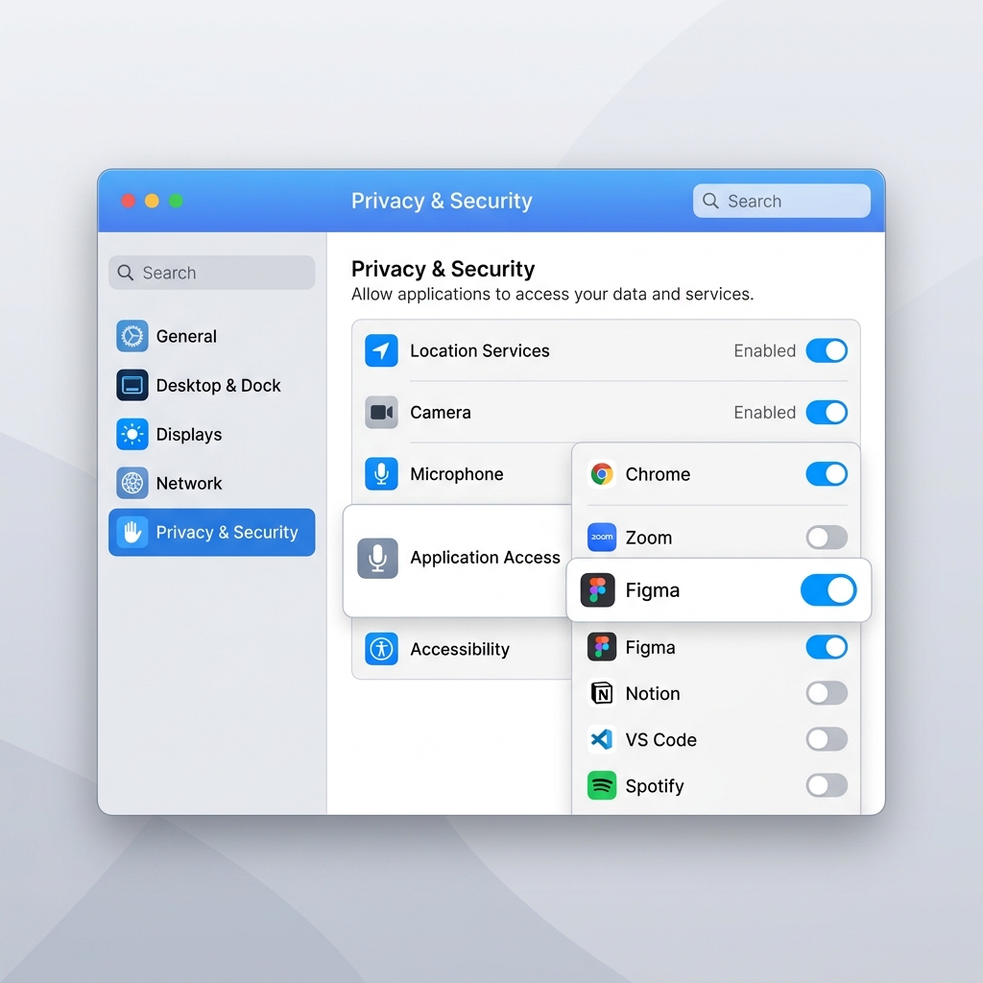Click the red close window button
This screenshot has height=983, width=983.
click(x=128, y=201)
